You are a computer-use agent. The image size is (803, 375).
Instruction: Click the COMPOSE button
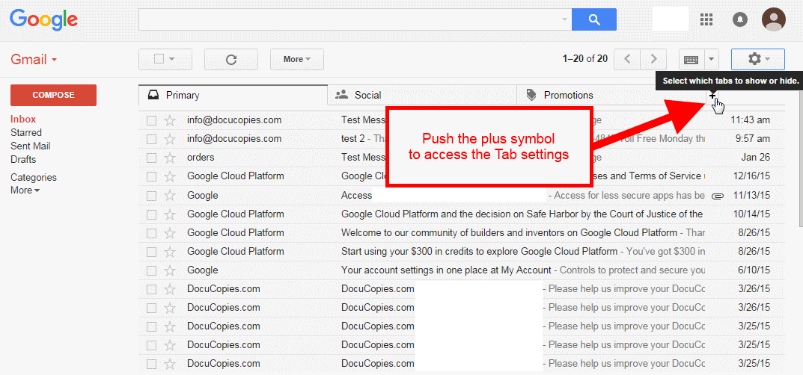click(x=53, y=95)
